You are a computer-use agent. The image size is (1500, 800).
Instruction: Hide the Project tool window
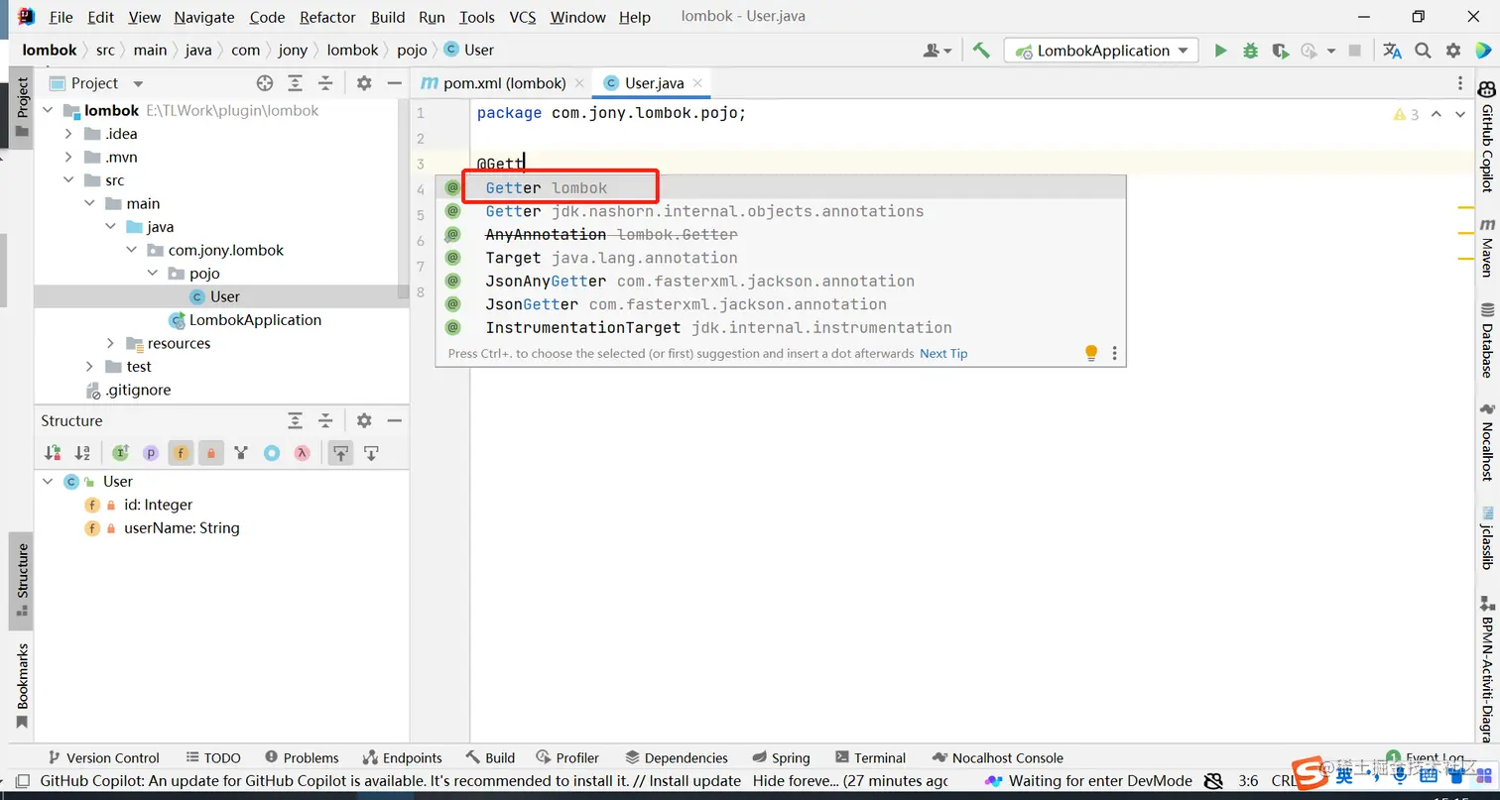[x=394, y=83]
